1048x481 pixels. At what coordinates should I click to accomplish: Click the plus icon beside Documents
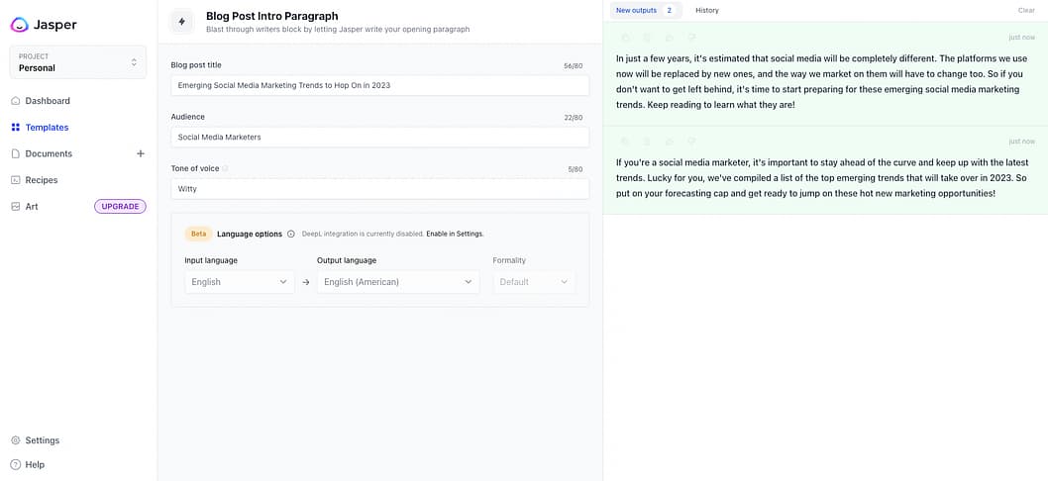coord(140,153)
